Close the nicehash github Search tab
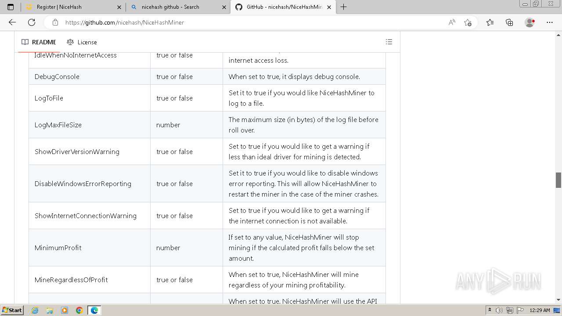This screenshot has height=316, width=562. point(224,7)
